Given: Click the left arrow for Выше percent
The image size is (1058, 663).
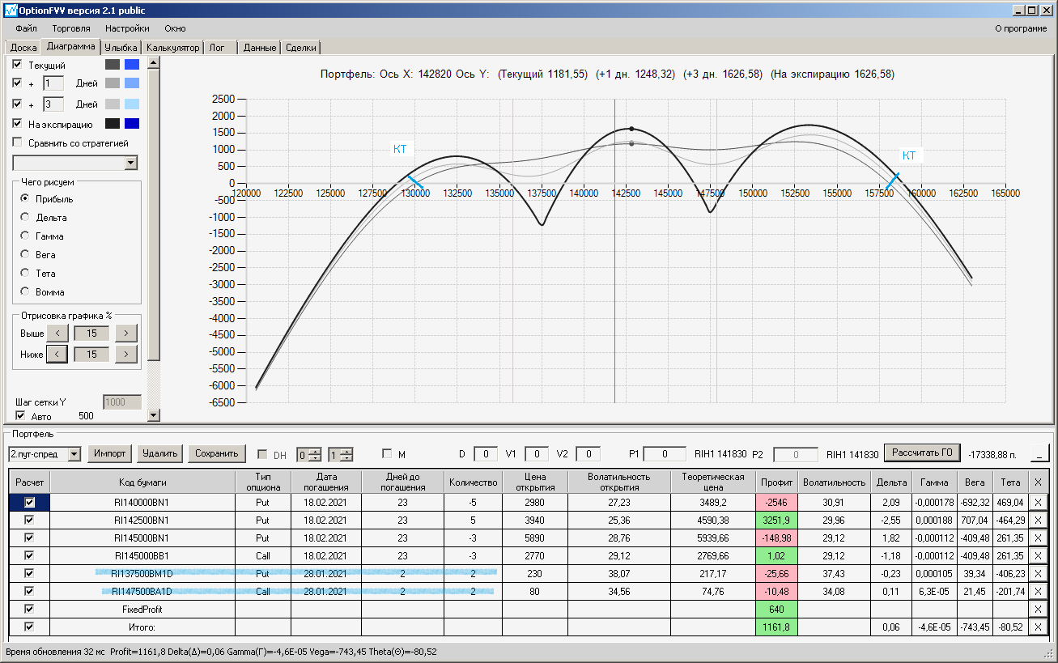Looking at the screenshot, I should (x=57, y=334).
